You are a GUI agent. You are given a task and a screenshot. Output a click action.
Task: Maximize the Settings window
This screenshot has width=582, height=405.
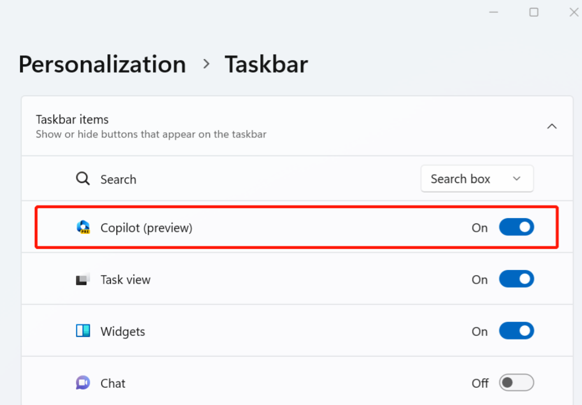coord(534,12)
